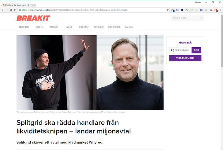Viewport: 223px width, 150px height.
Task: Go back using the browser back arrow
Action: coord(3,10)
